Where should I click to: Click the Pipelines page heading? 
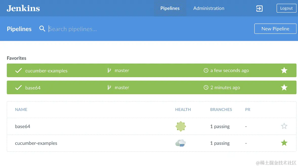[19, 29]
